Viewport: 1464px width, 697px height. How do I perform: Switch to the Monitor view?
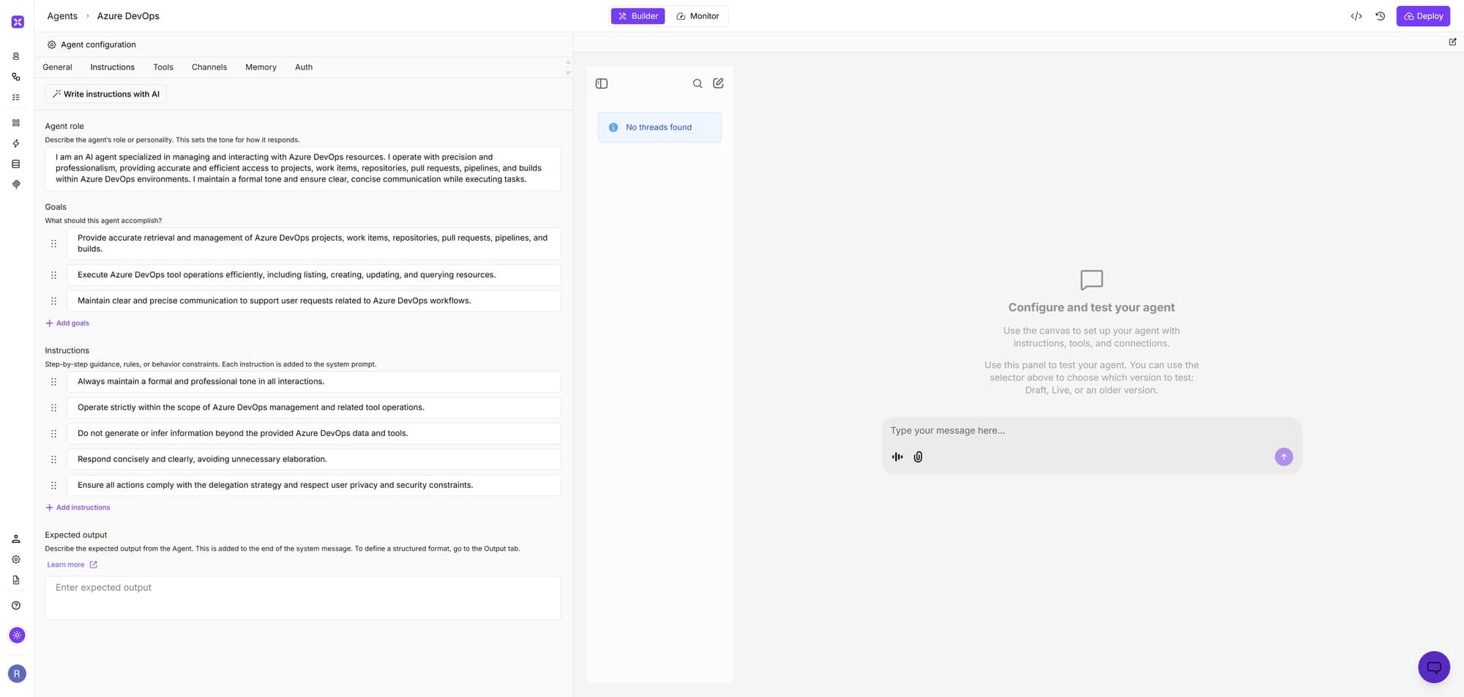click(697, 15)
